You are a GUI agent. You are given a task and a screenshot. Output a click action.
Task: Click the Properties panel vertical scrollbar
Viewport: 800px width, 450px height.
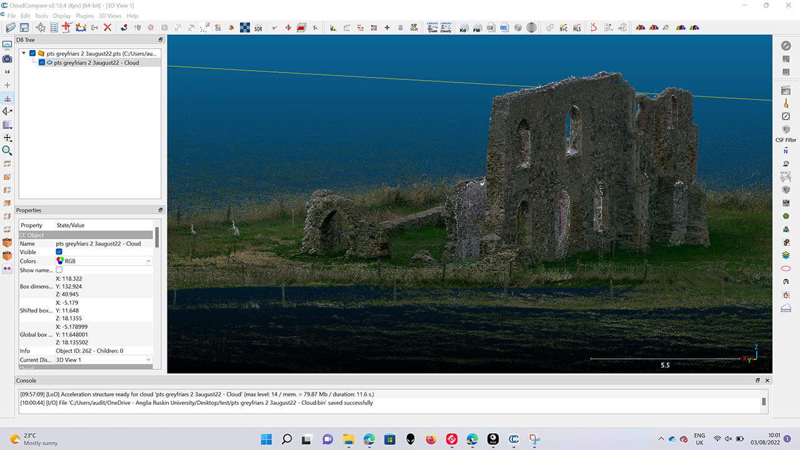tap(157, 236)
